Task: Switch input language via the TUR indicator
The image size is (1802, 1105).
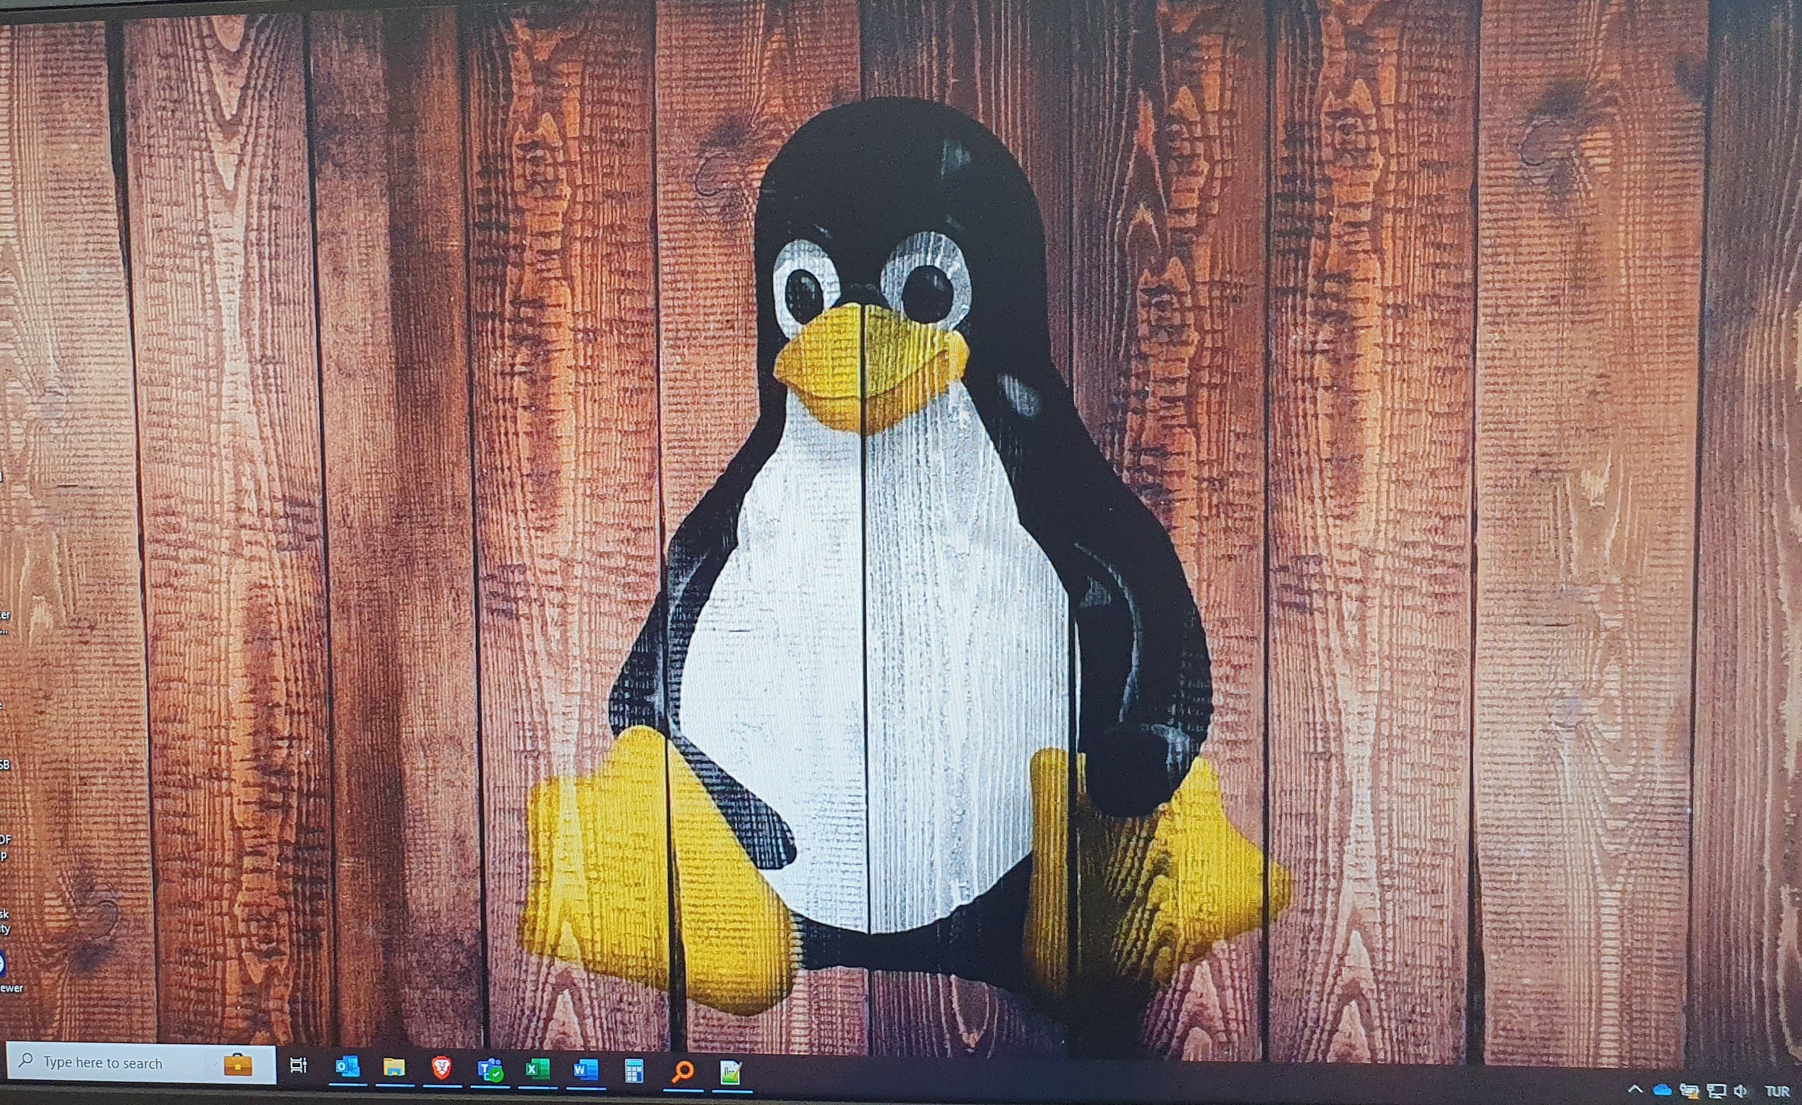Action: pyautogui.click(x=1777, y=1092)
